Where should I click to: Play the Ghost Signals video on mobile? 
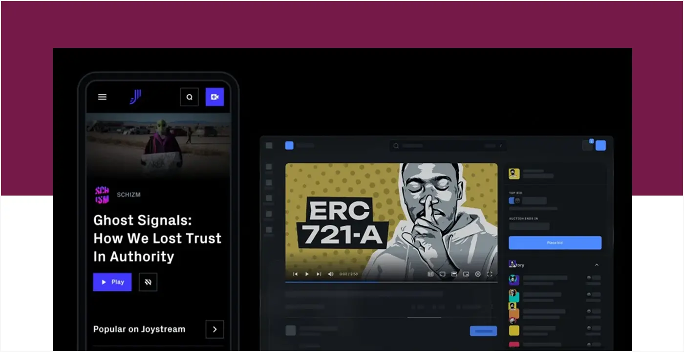click(112, 282)
